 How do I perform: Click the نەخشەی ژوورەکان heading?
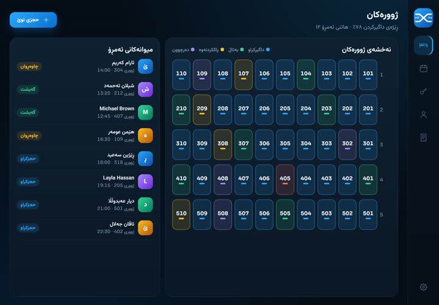coord(366,49)
